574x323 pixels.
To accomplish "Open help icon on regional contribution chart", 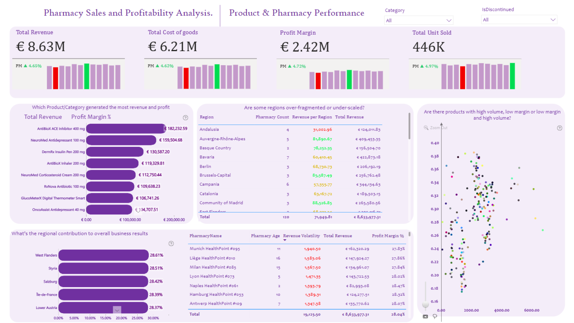I will point(171,243).
